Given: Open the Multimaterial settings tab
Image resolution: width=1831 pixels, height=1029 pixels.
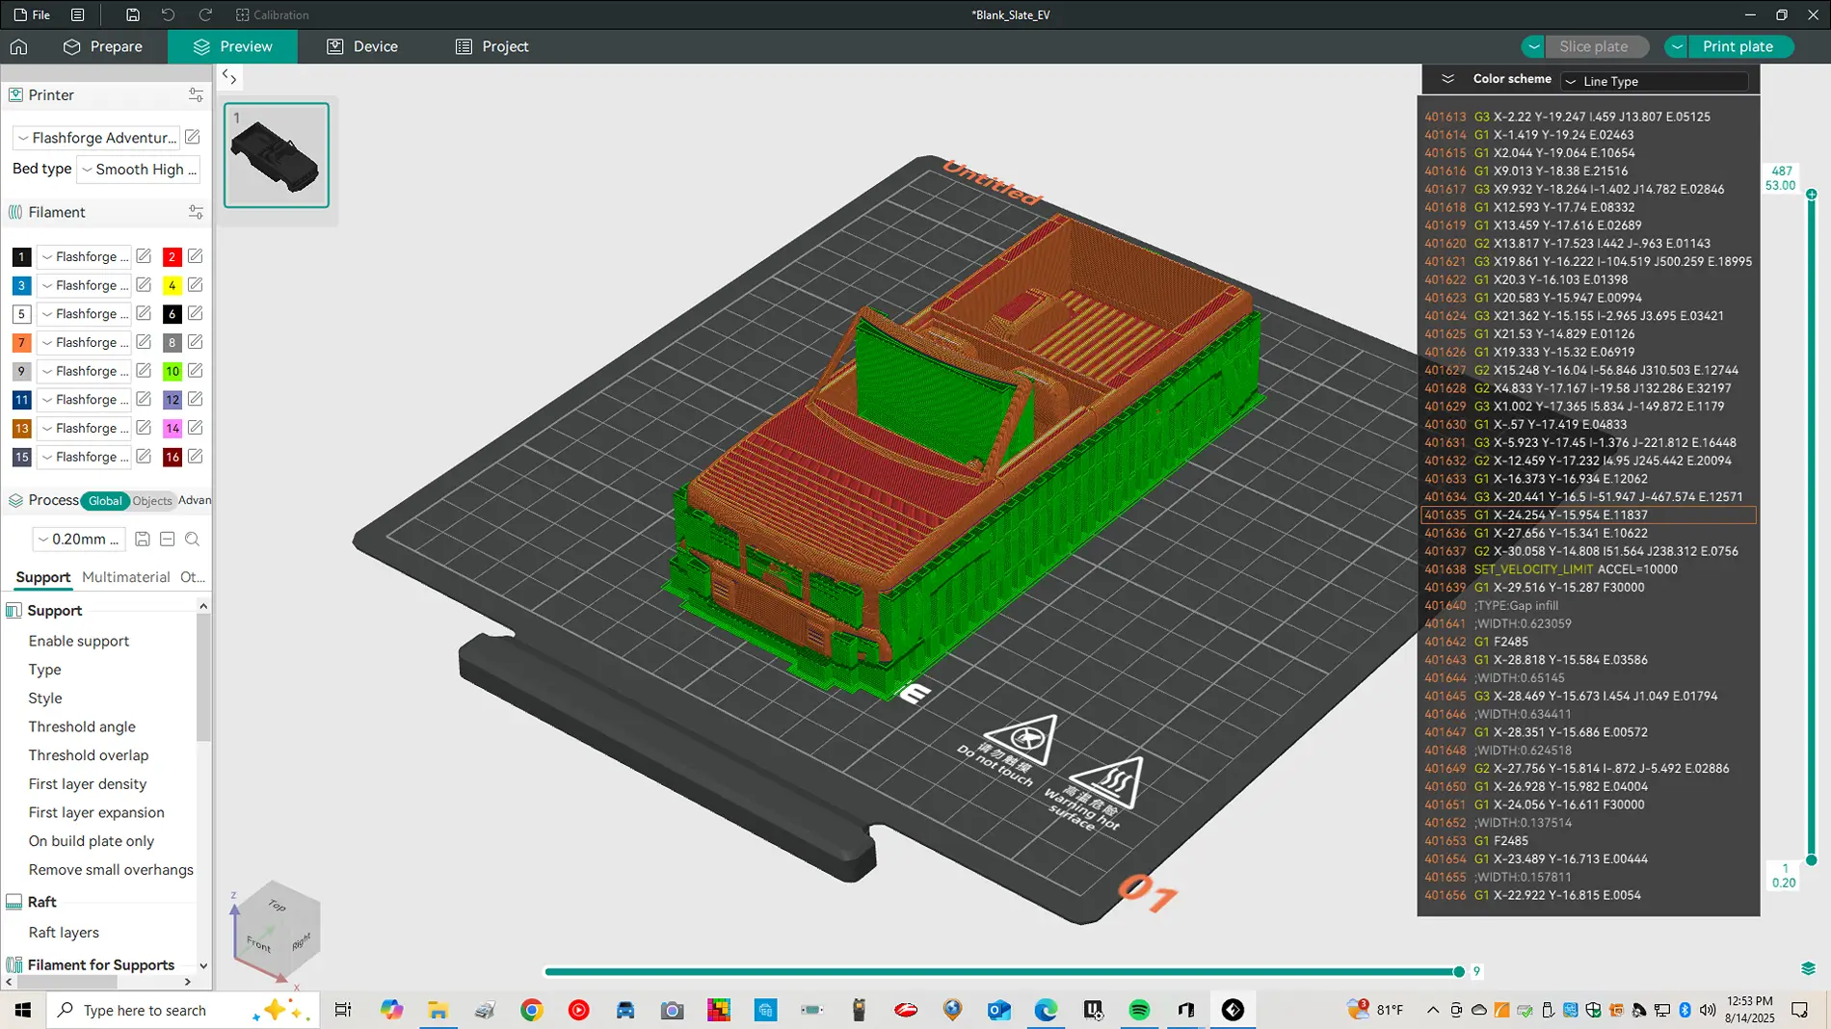Looking at the screenshot, I should [x=126, y=577].
